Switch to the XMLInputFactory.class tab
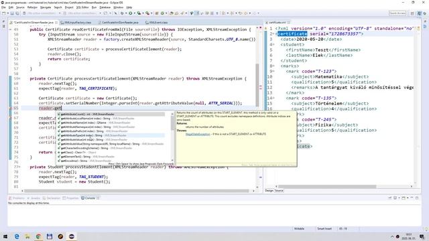The image size is (429, 241). pyautogui.click(x=78, y=22)
